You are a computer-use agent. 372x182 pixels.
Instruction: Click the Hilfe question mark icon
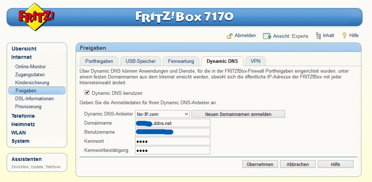coord(344,36)
